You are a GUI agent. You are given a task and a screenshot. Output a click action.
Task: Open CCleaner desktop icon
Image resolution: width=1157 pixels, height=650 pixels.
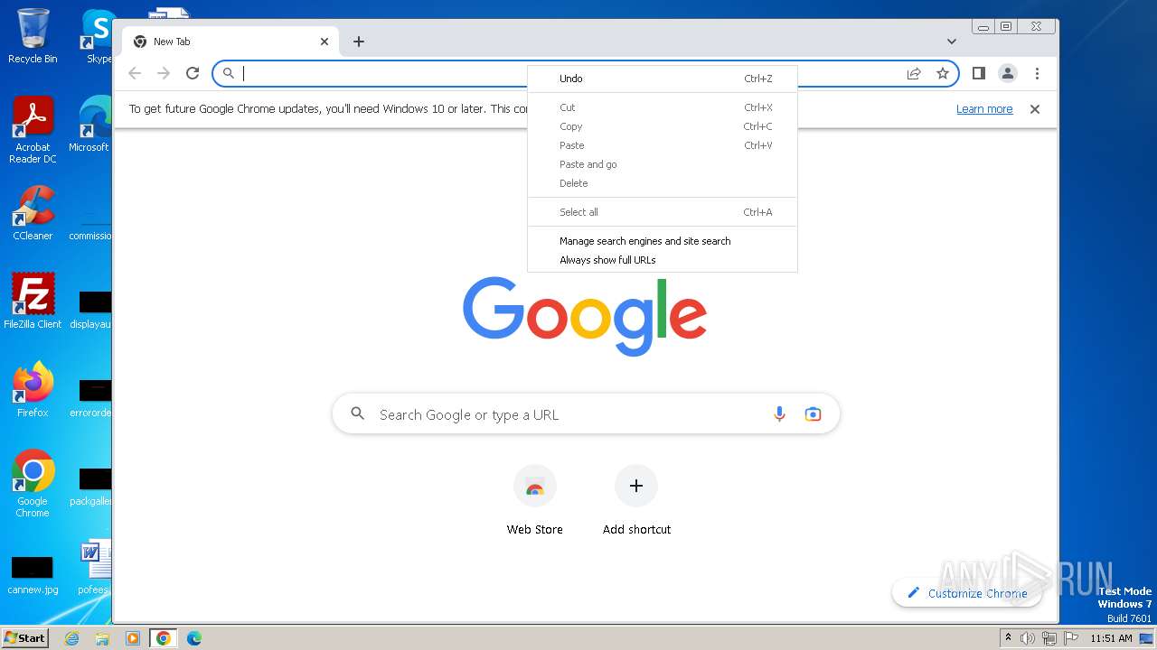tap(33, 213)
